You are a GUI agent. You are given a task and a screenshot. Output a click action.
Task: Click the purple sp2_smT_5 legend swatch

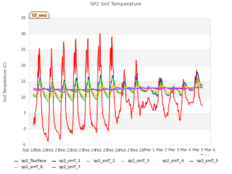(192, 161)
